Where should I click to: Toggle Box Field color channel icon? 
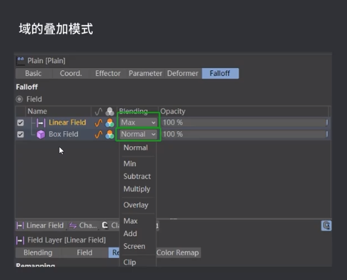[110, 135]
